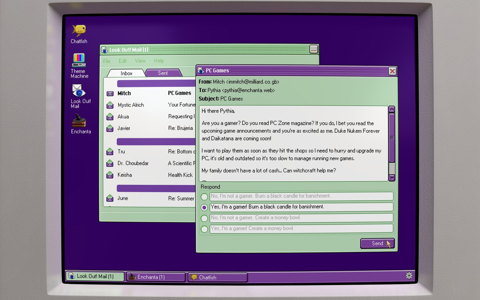
Task: Switch to Enchanta (1) in taskbar
Action: click(156, 277)
